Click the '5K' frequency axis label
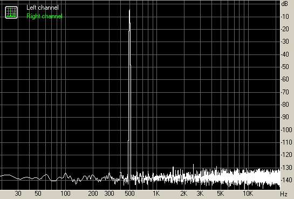Screen dimensions: 294x199 click(x=220, y=194)
